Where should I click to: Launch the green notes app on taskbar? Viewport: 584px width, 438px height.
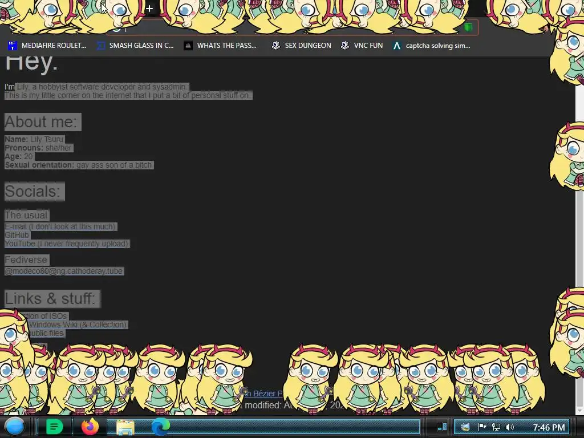click(54, 427)
